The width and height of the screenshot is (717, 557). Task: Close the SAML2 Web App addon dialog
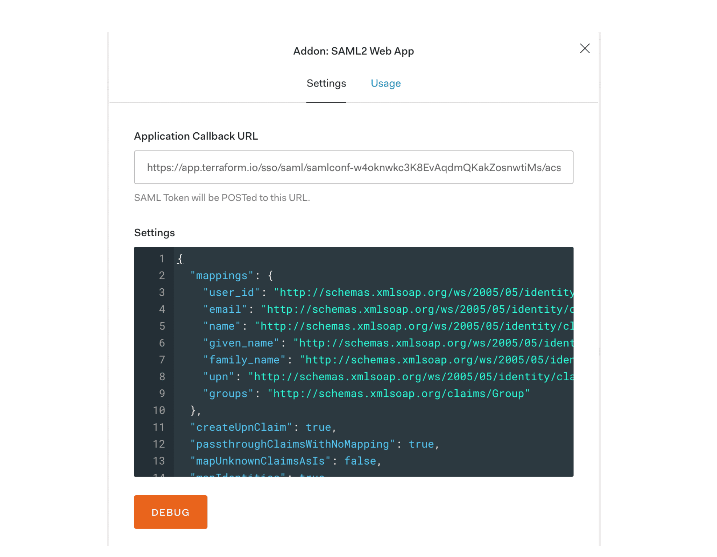[x=584, y=49]
